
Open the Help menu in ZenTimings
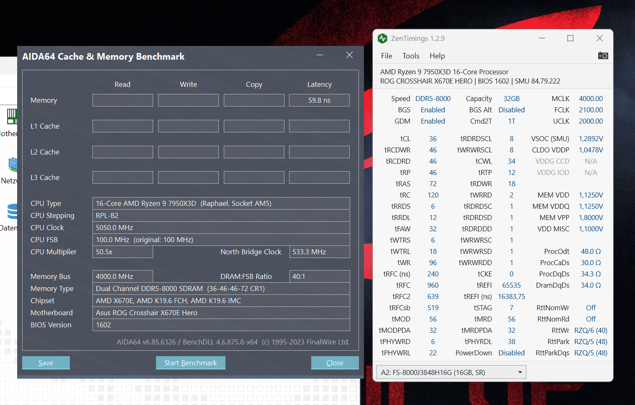tap(437, 56)
